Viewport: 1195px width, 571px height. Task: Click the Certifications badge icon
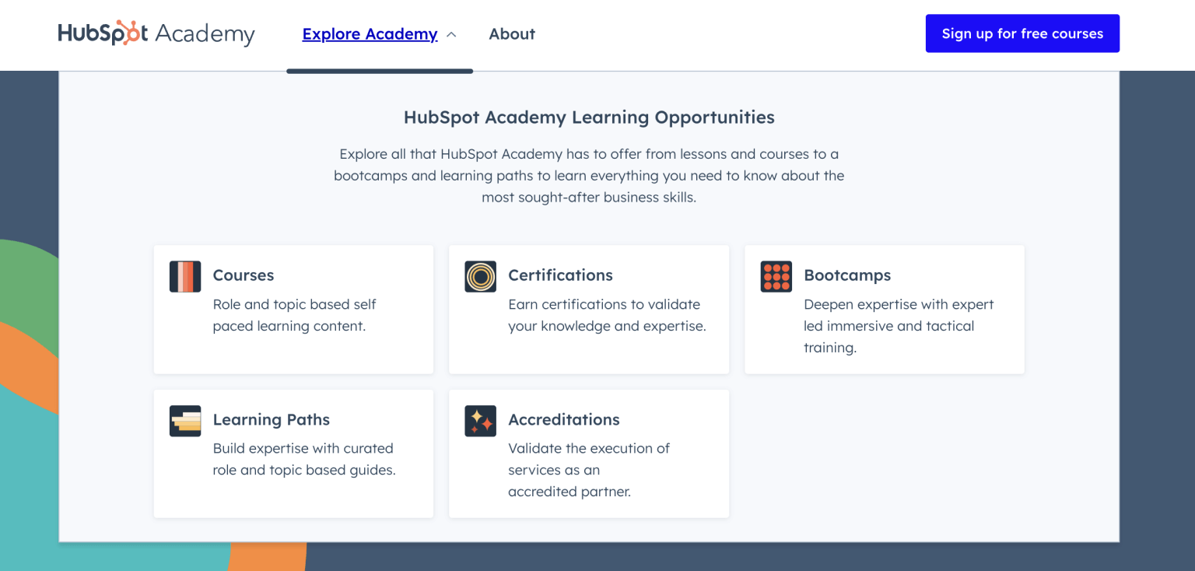coord(480,276)
